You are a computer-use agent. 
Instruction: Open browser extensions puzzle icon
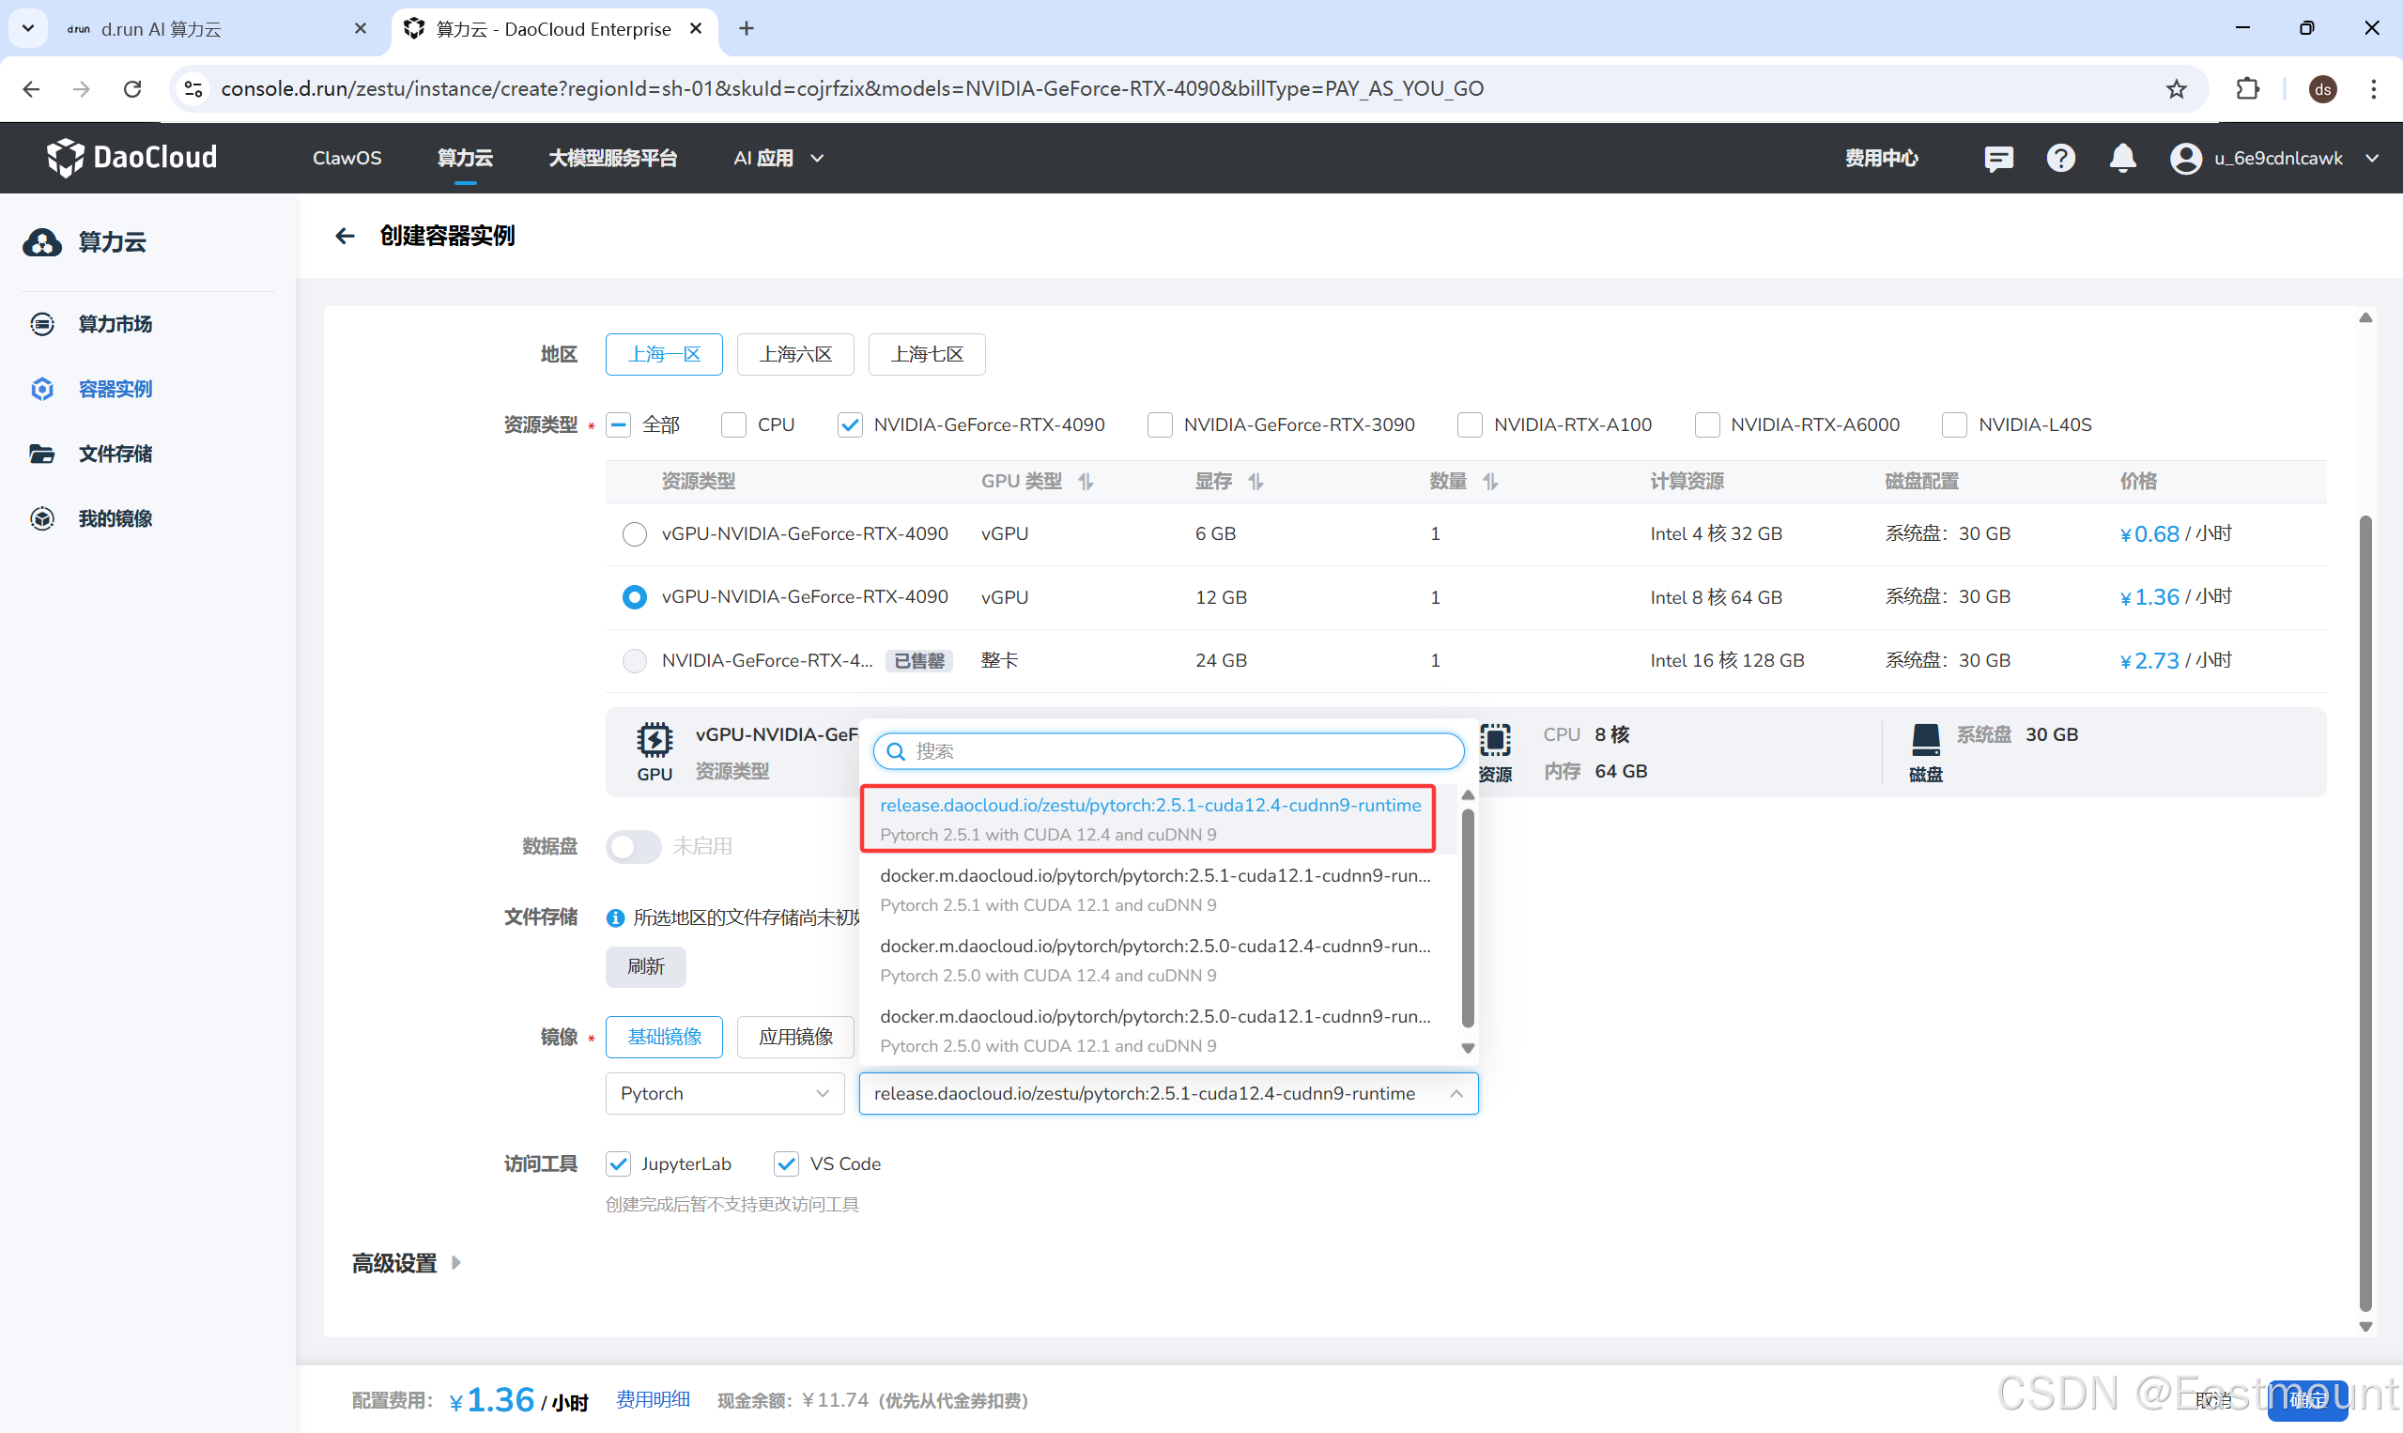(2247, 89)
